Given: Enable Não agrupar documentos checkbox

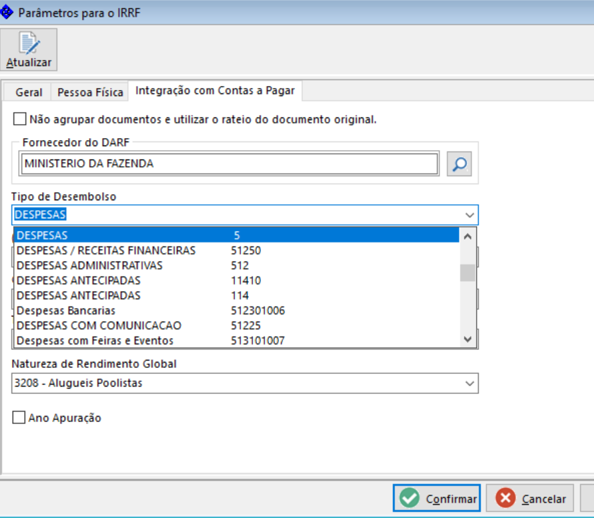Looking at the screenshot, I should (x=20, y=119).
